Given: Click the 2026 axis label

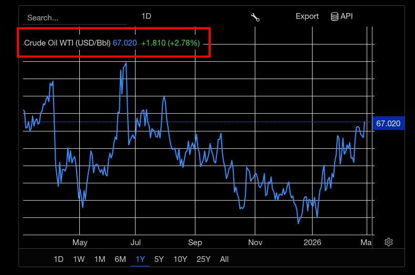Looking at the screenshot, I should tap(313, 243).
